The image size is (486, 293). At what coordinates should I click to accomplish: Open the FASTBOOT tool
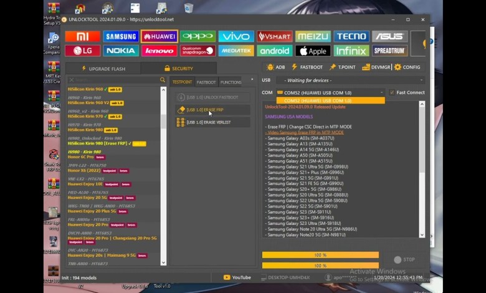307,67
